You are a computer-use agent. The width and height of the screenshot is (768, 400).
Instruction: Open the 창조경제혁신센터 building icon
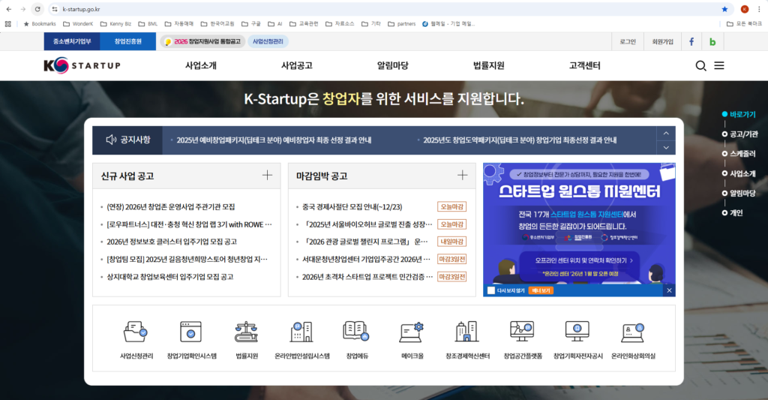pos(466,332)
